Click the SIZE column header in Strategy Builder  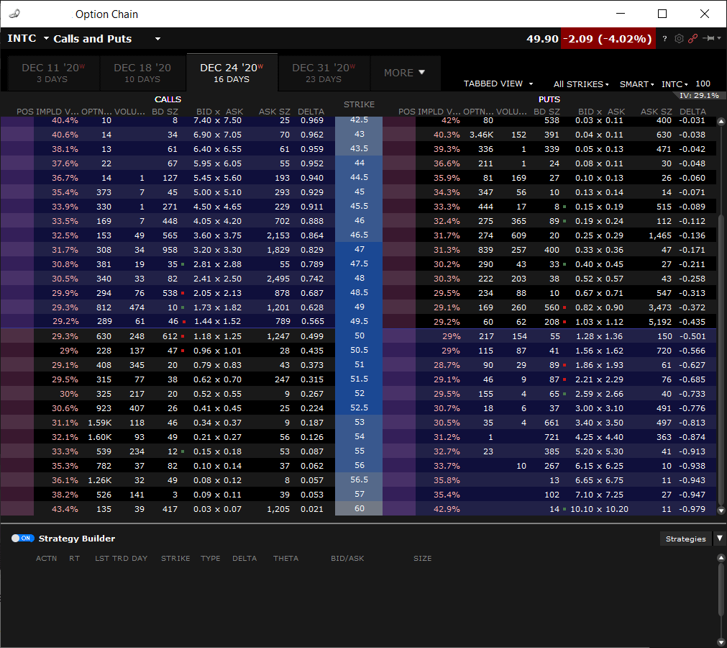[422, 558]
